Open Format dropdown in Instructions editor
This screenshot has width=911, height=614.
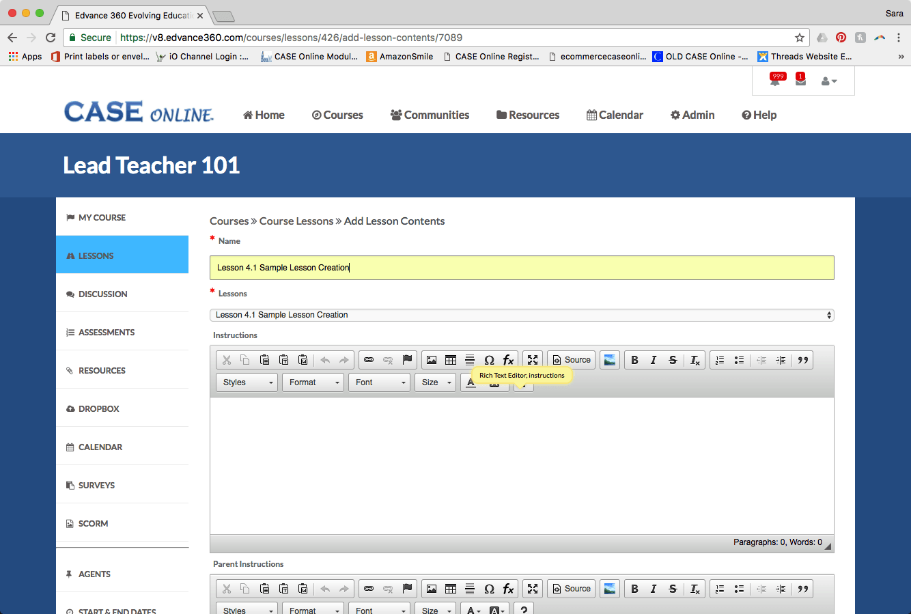(x=313, y=382)
